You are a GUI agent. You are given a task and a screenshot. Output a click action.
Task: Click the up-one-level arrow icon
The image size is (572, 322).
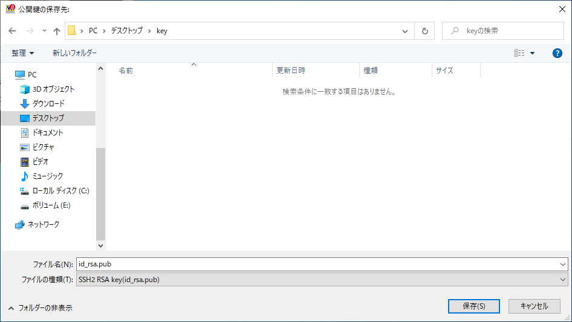pyautogui.click(x=57, y=31)
